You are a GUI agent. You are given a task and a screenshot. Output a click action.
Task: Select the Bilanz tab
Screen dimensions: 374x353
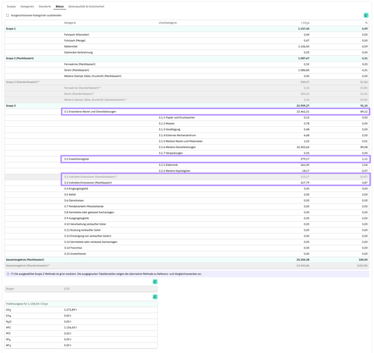(x=60, y=7)
